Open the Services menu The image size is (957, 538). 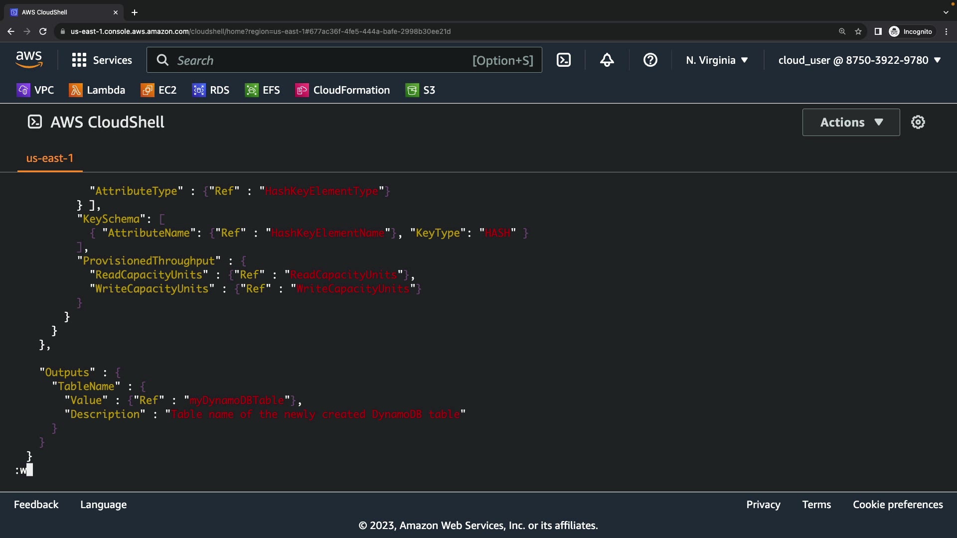pos(102,60)
